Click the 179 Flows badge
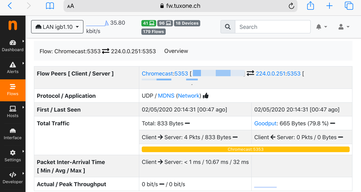361x192 pixels. [153, 32]
